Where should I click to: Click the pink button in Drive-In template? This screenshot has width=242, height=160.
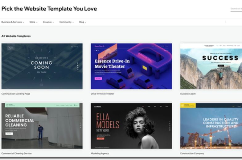point(98,78)
